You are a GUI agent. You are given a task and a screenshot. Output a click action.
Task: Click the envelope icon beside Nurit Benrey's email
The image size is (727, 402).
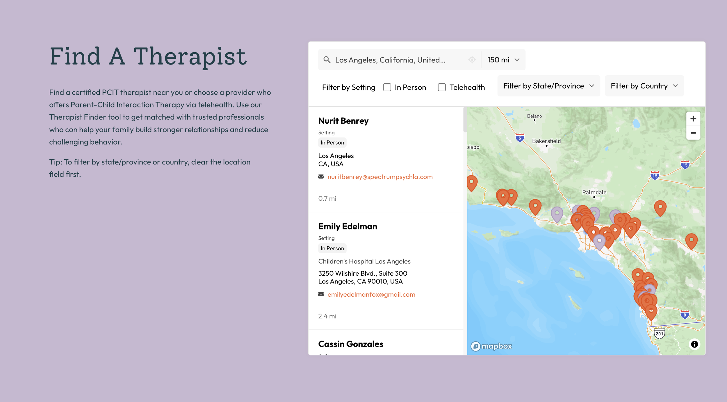pyautogui.click(x=321, y=177)
